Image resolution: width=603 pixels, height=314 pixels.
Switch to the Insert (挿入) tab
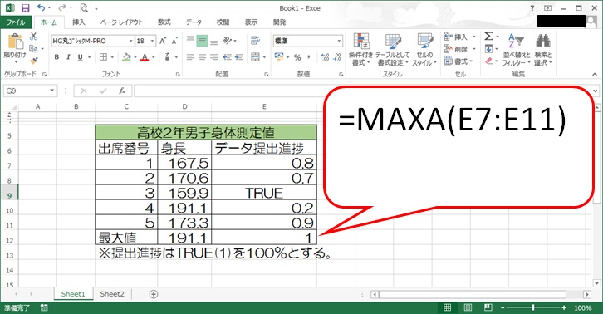point(78,22)
